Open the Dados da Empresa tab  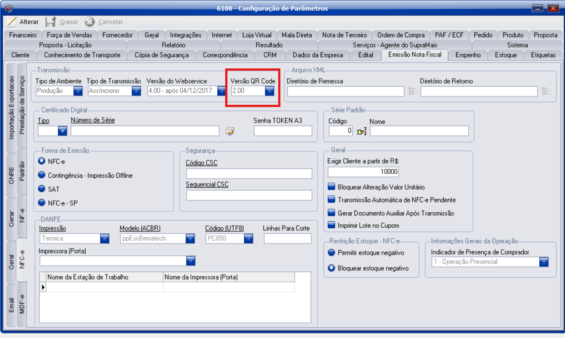coord(318,55)
